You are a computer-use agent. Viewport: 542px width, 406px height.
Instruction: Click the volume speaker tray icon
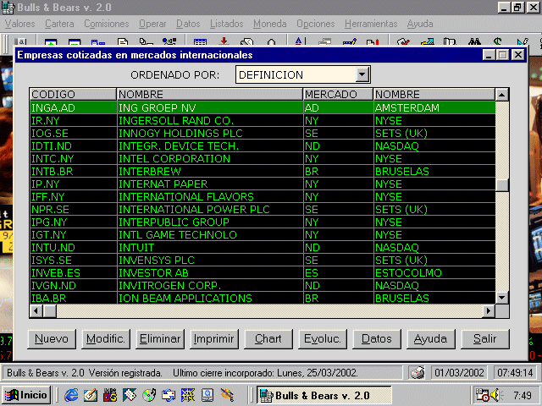(496, 395)
